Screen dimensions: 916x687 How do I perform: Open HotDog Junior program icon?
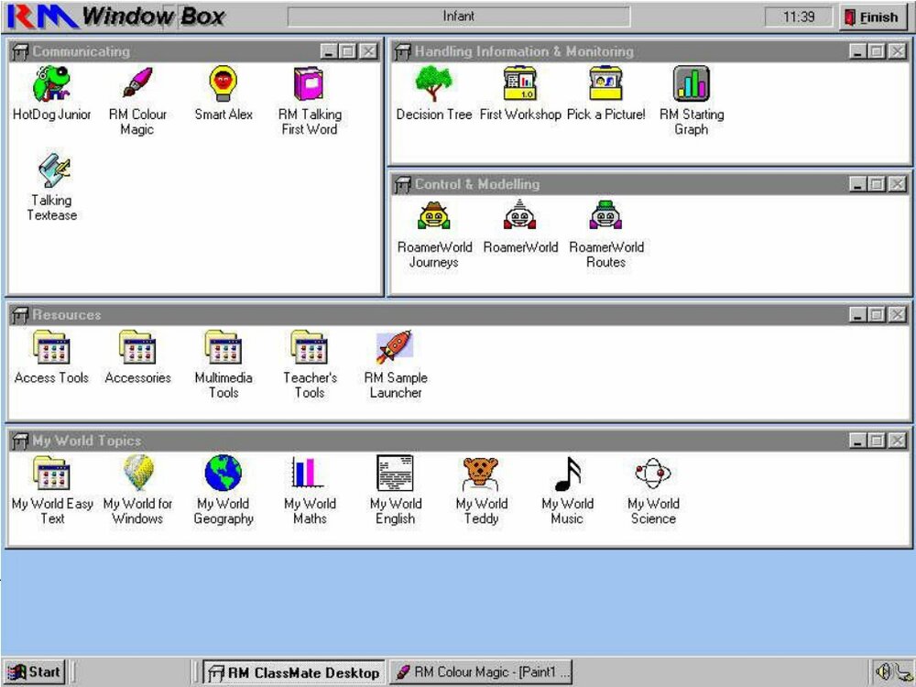click(51, 84)
